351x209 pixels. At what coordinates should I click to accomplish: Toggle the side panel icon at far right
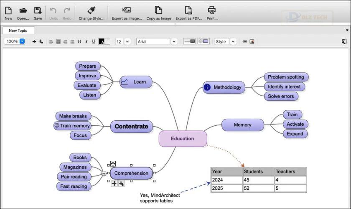click(344, 41)
